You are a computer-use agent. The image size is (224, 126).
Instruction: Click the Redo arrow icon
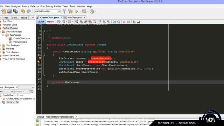tap(29, 11)
